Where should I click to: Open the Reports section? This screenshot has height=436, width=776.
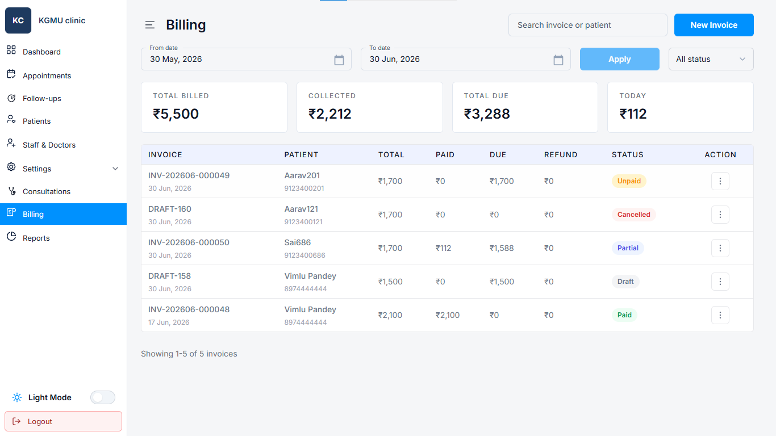point(63,238)
